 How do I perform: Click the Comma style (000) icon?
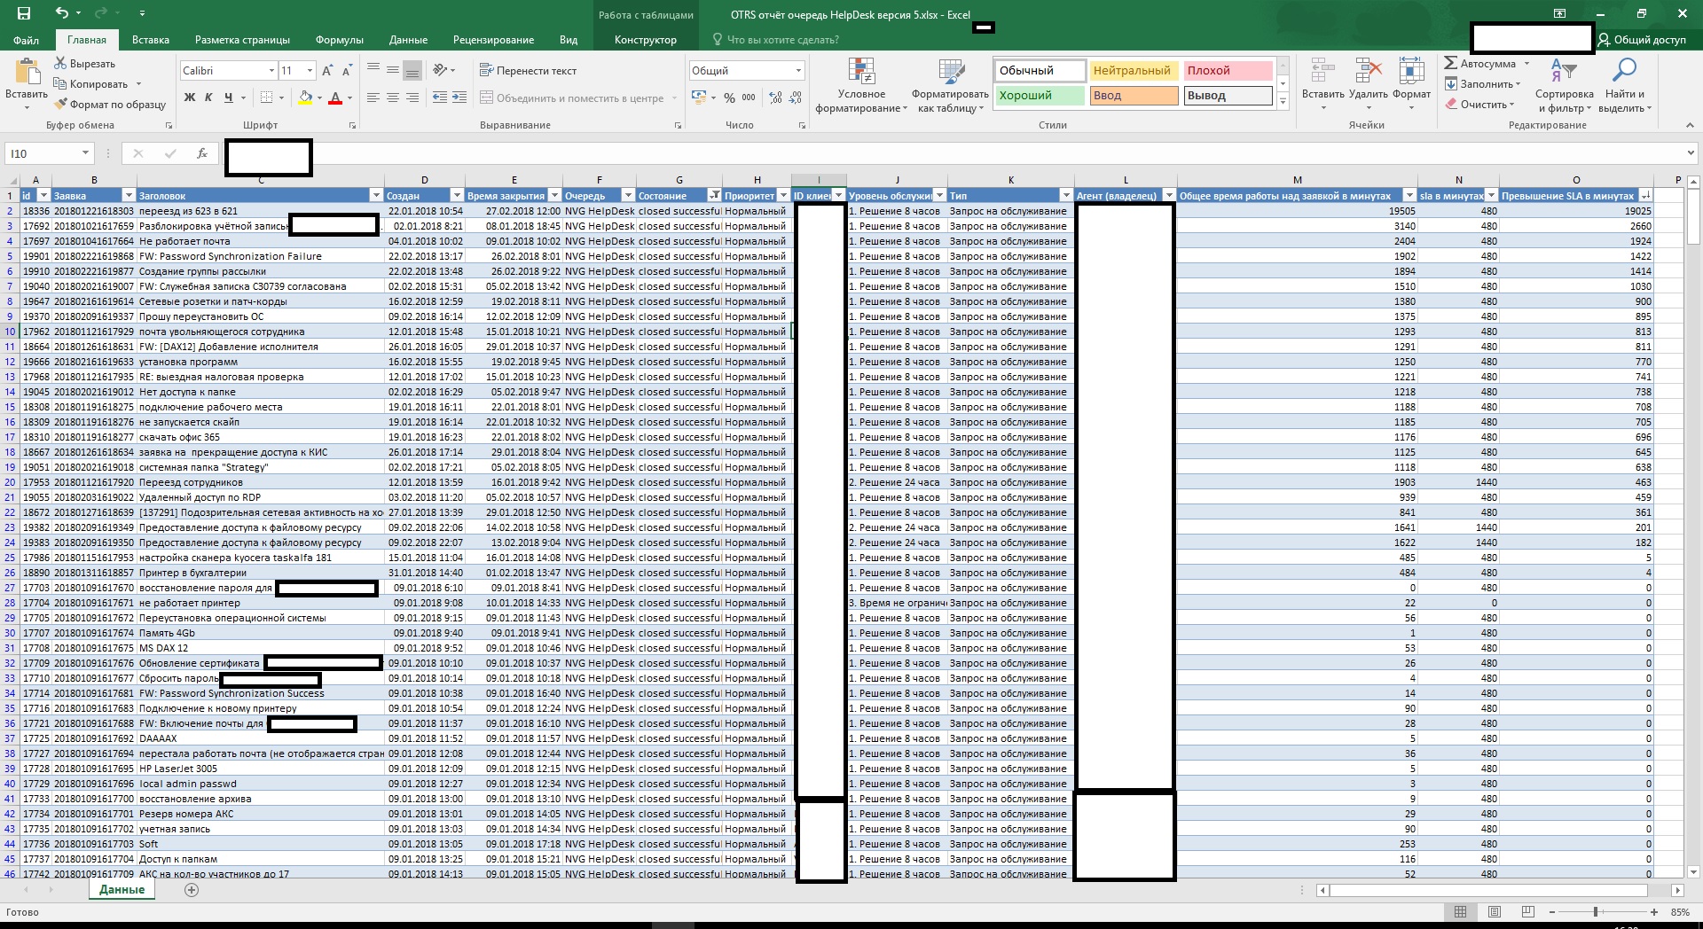[749, 98]
